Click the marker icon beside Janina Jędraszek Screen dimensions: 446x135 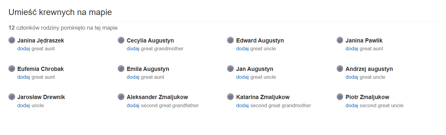pos(12,40)
